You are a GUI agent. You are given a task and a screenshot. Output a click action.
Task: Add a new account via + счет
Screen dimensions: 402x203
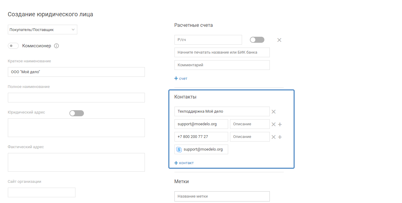181,79
